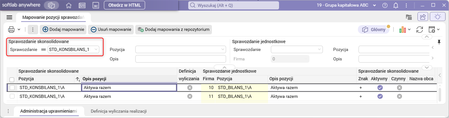This screenshot has height=118, width=449.
Task: Go to the home screen icon
Action: coord(68,5)
